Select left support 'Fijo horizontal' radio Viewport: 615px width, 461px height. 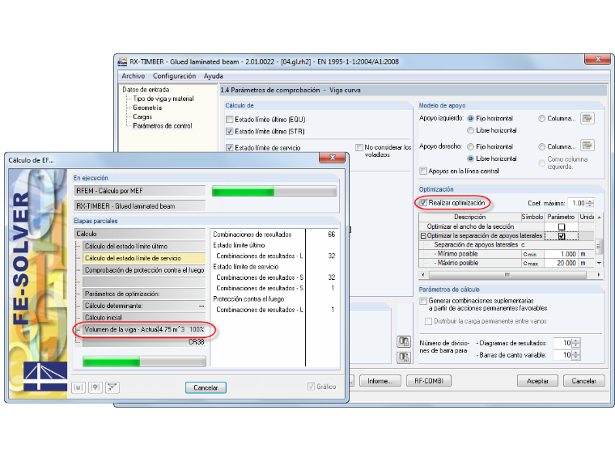470,118
